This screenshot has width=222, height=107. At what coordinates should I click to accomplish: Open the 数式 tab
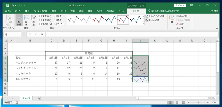(54, 11)
